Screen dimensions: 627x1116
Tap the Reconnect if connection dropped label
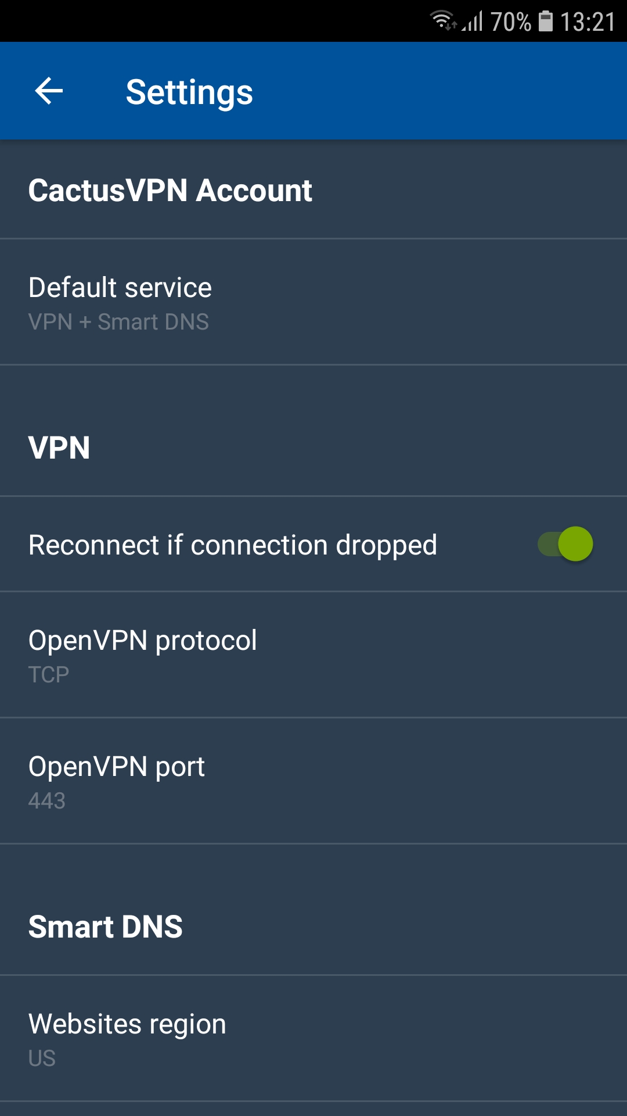(x=232, y=545)
